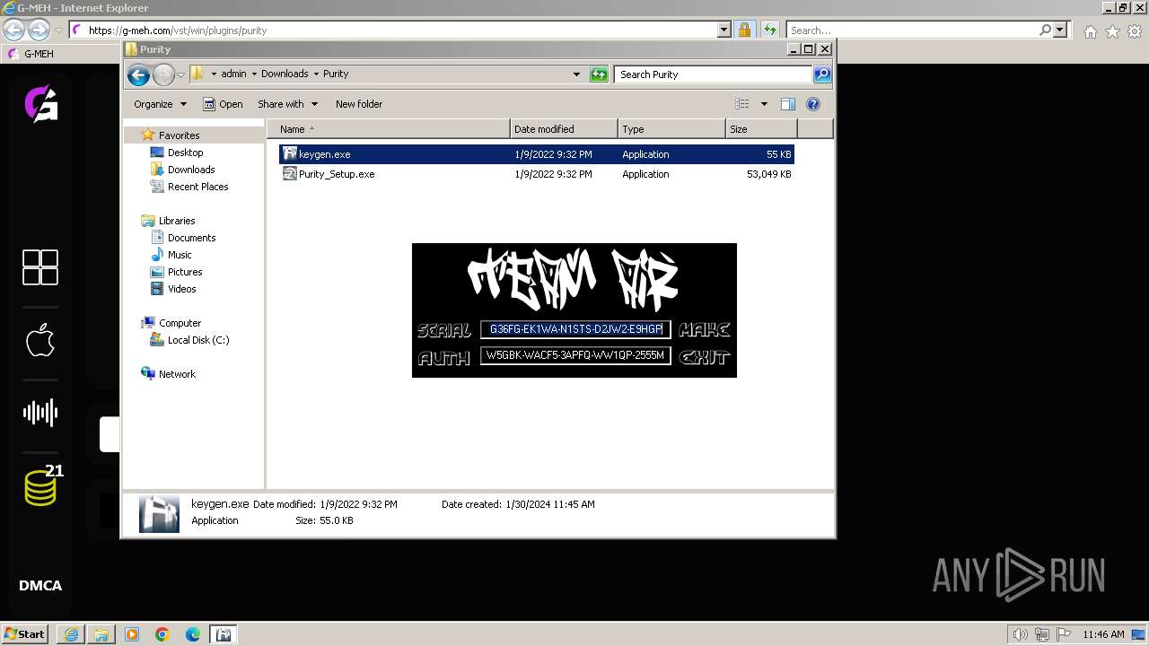
Task: Click Internet Explorer back button
Action: [x=13, y=31]
